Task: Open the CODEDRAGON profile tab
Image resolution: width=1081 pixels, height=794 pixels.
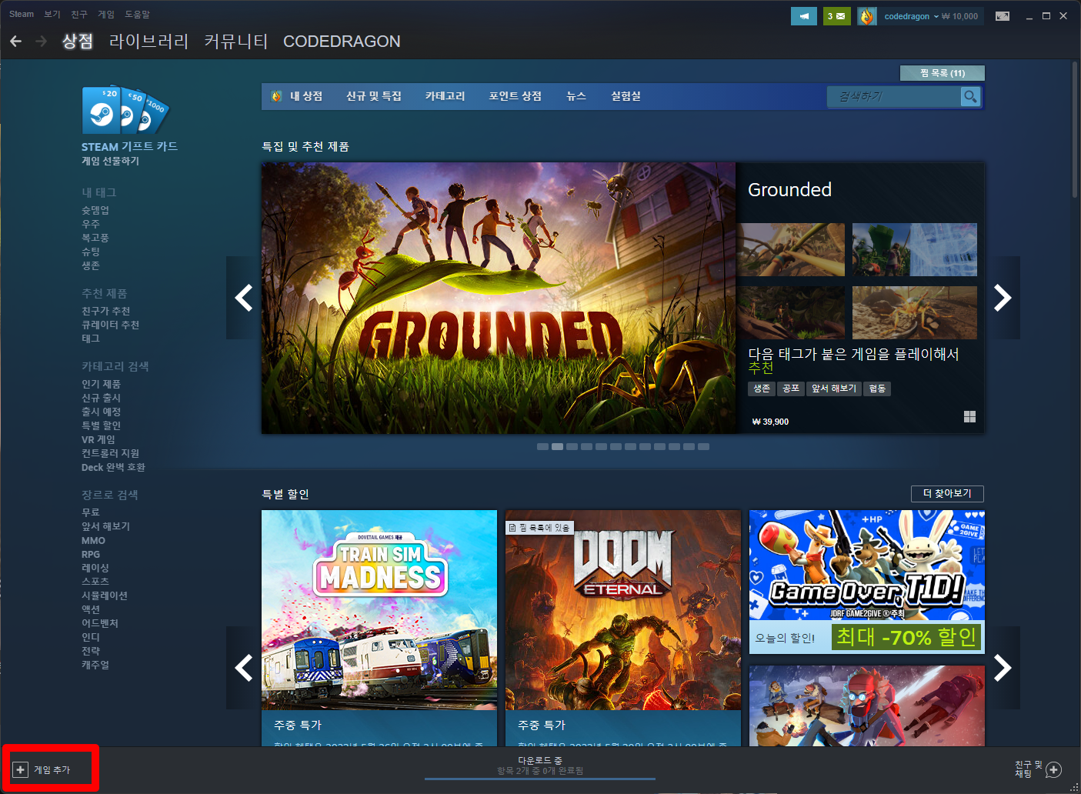Action: [x=342, y=42]
